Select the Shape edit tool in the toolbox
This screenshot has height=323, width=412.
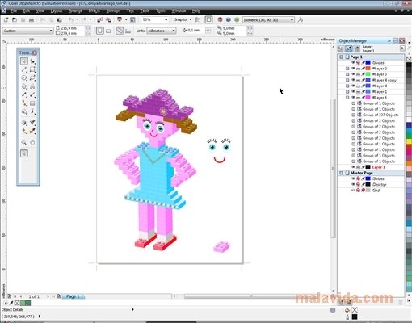pyautogui.click(x=32, y=61)
